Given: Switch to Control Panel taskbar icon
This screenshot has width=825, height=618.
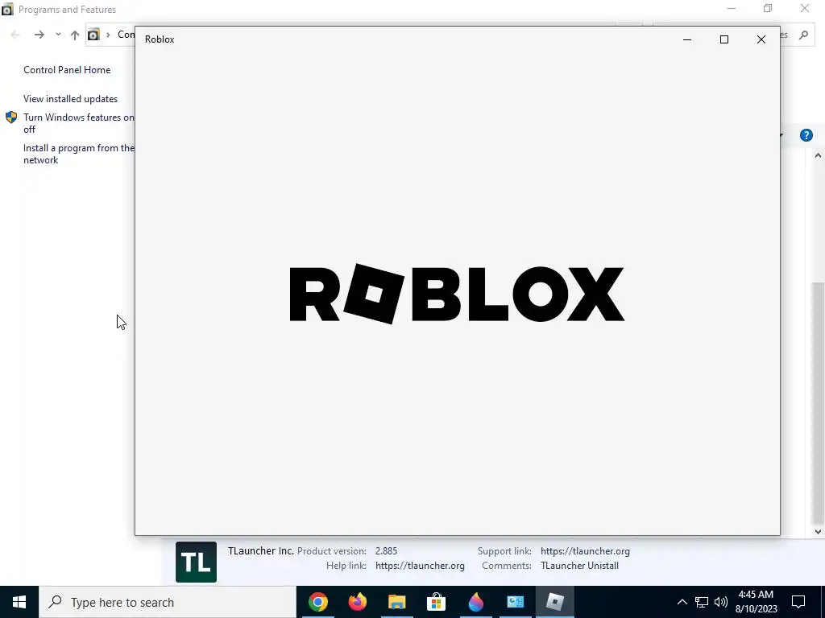Looking at the screenshot, I should [x=515, y=602].
